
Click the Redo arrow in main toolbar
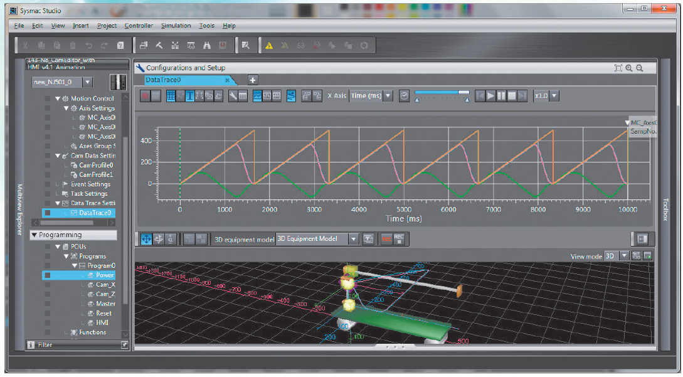coord(104,45)
